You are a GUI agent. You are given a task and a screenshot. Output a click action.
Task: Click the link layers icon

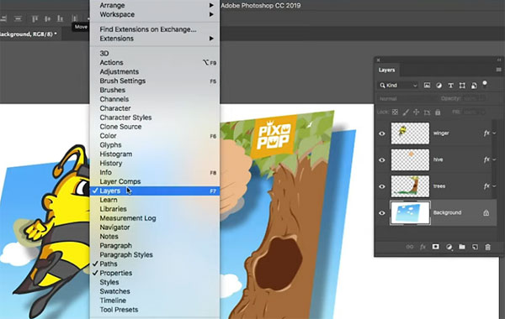click(410, 247)
